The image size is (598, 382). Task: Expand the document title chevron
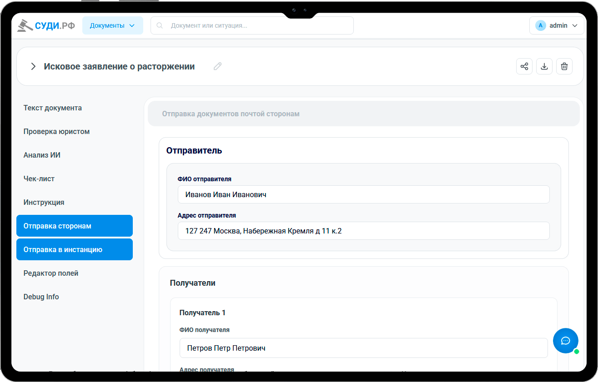tap(33, 66)
